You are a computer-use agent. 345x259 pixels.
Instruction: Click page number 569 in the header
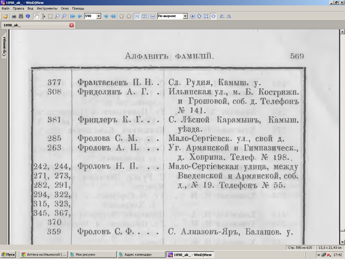(297, 56)
